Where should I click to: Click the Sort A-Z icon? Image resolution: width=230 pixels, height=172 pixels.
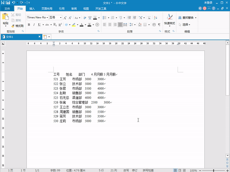click(156, 18)
